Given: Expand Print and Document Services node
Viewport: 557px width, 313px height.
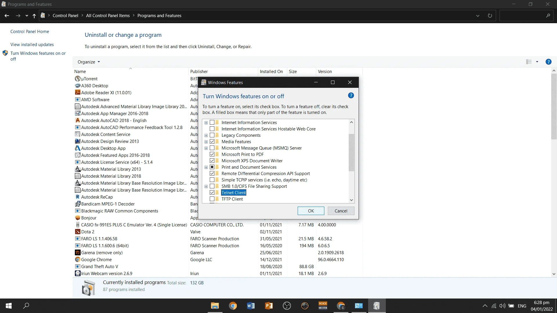Looking at the screenshot, I should pyautogui.click(x=206, y=167).
